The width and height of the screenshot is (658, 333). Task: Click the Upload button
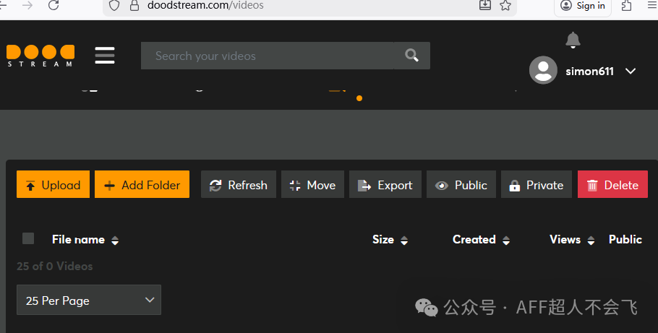pyautogui.click(x=53, y=184)
